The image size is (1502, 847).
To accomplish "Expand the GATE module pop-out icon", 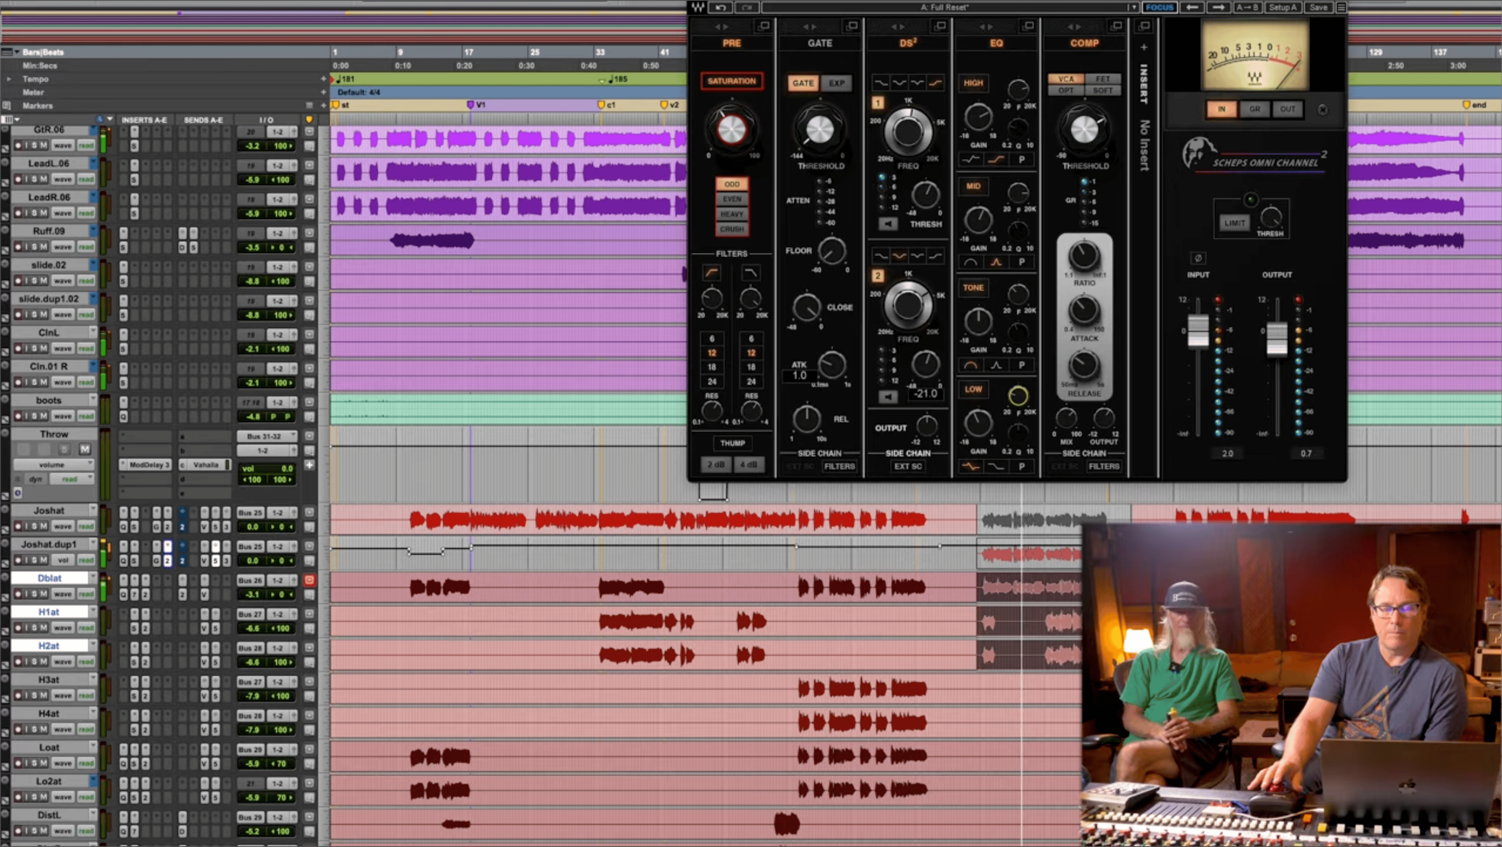I will click(x=851, y=26).
